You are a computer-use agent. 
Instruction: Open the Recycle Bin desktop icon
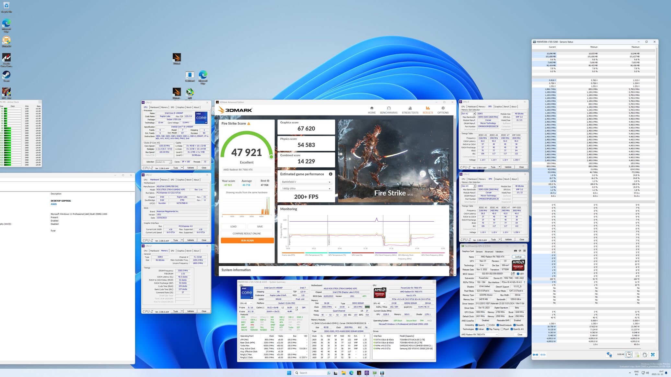6,7
